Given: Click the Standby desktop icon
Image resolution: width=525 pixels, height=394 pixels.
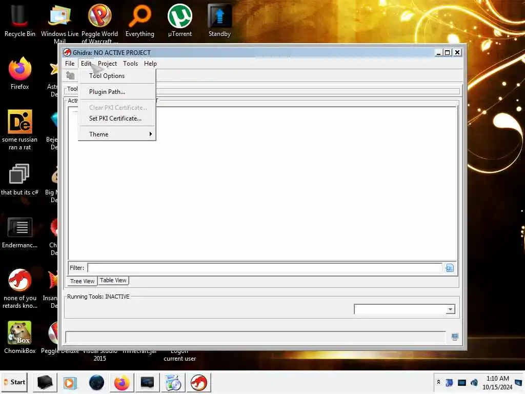Looking at the screenshot, I should (x=219, y=21).
